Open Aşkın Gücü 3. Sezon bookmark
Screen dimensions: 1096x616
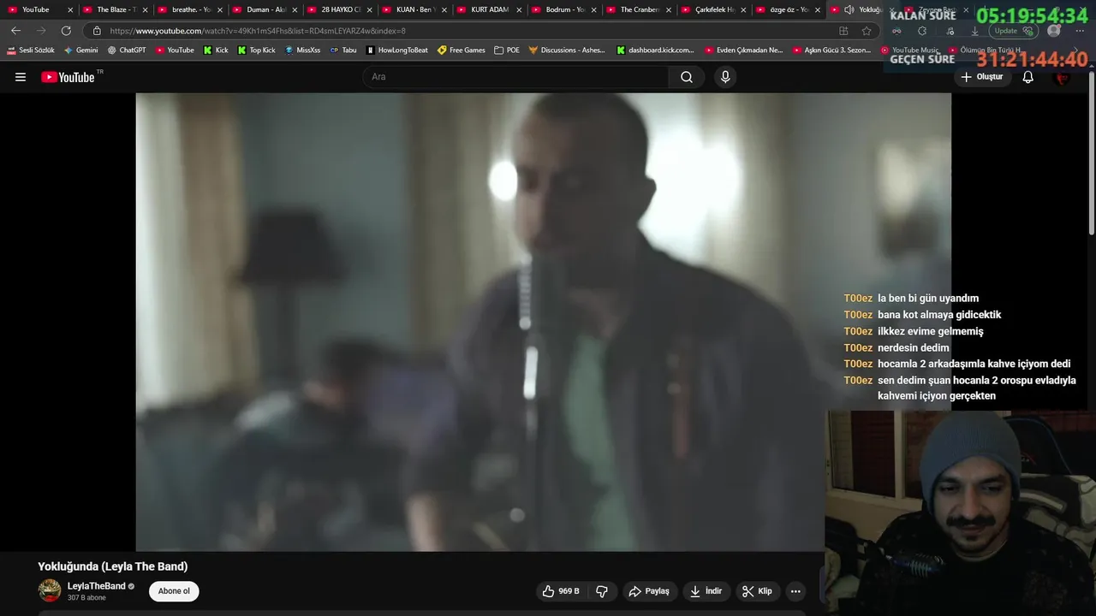(x=832, y=50)
